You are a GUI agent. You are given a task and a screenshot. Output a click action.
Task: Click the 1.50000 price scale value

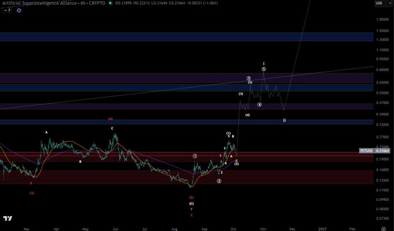coord(382,31)
